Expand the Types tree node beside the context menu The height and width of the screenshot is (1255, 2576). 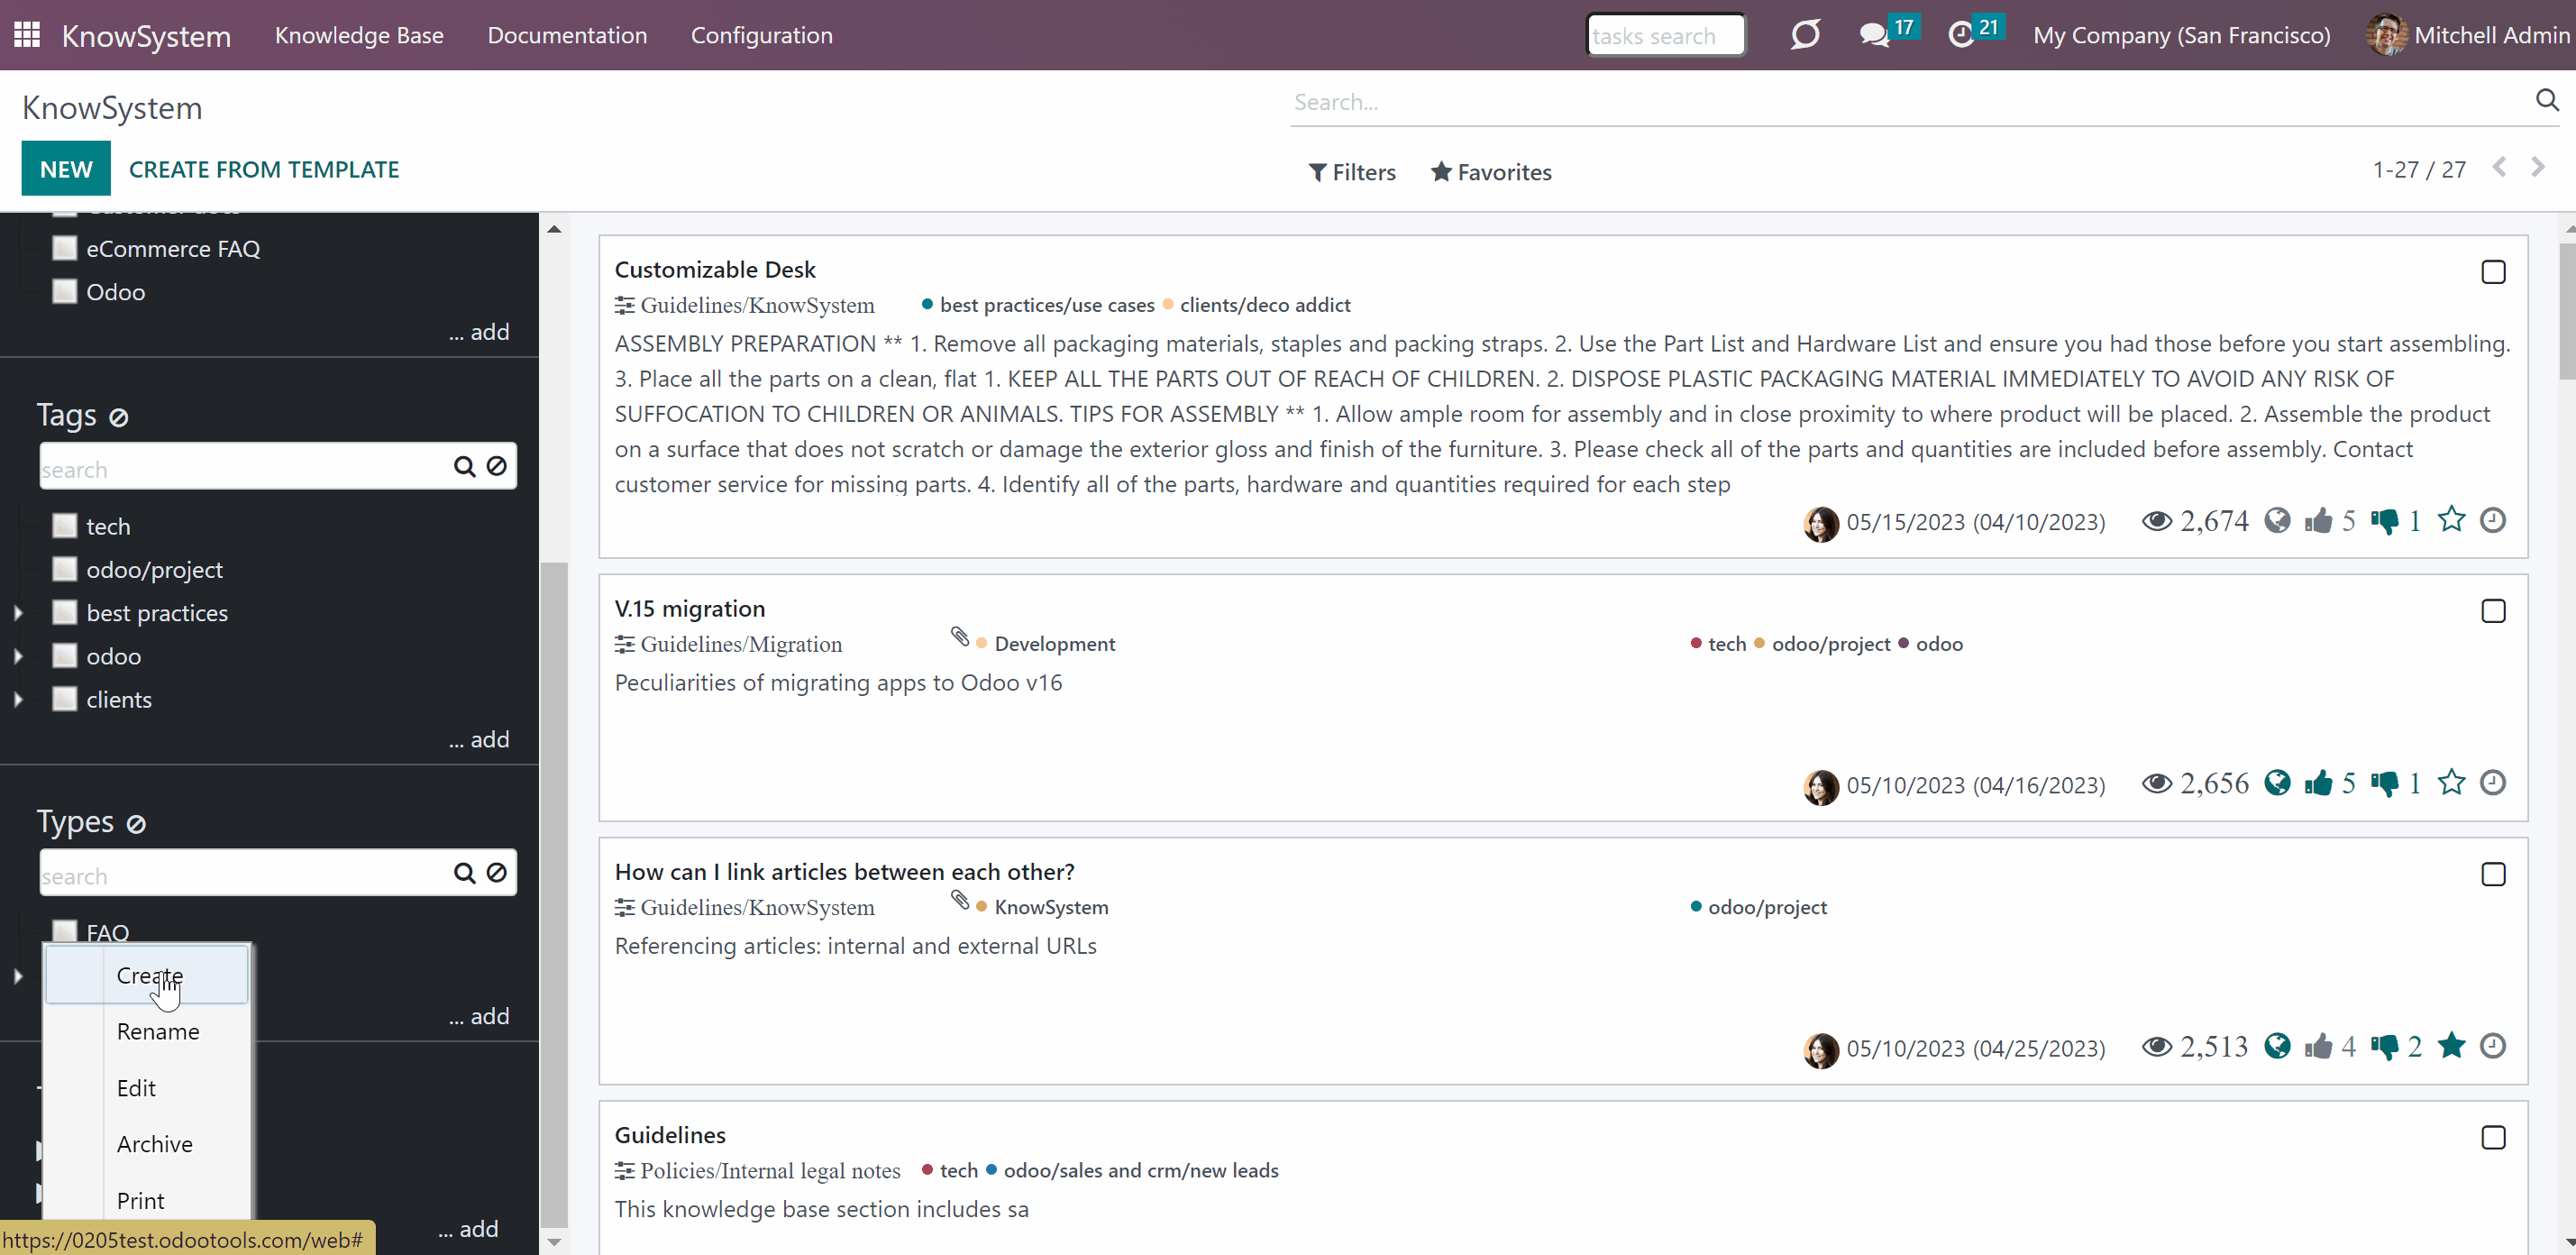(x=18, y=976)
